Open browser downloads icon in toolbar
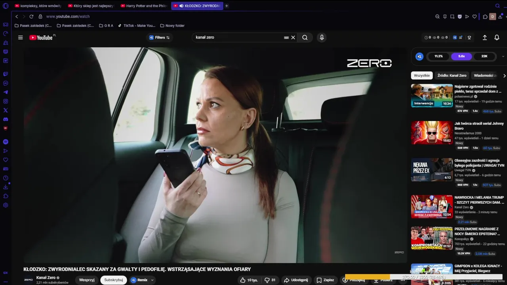The height and width of the screenshot is (285, 507). click(x=500, y=17)
